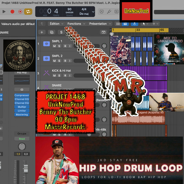Solo the SMPL 1 track
184x184 pixels.
coord(59,46)
